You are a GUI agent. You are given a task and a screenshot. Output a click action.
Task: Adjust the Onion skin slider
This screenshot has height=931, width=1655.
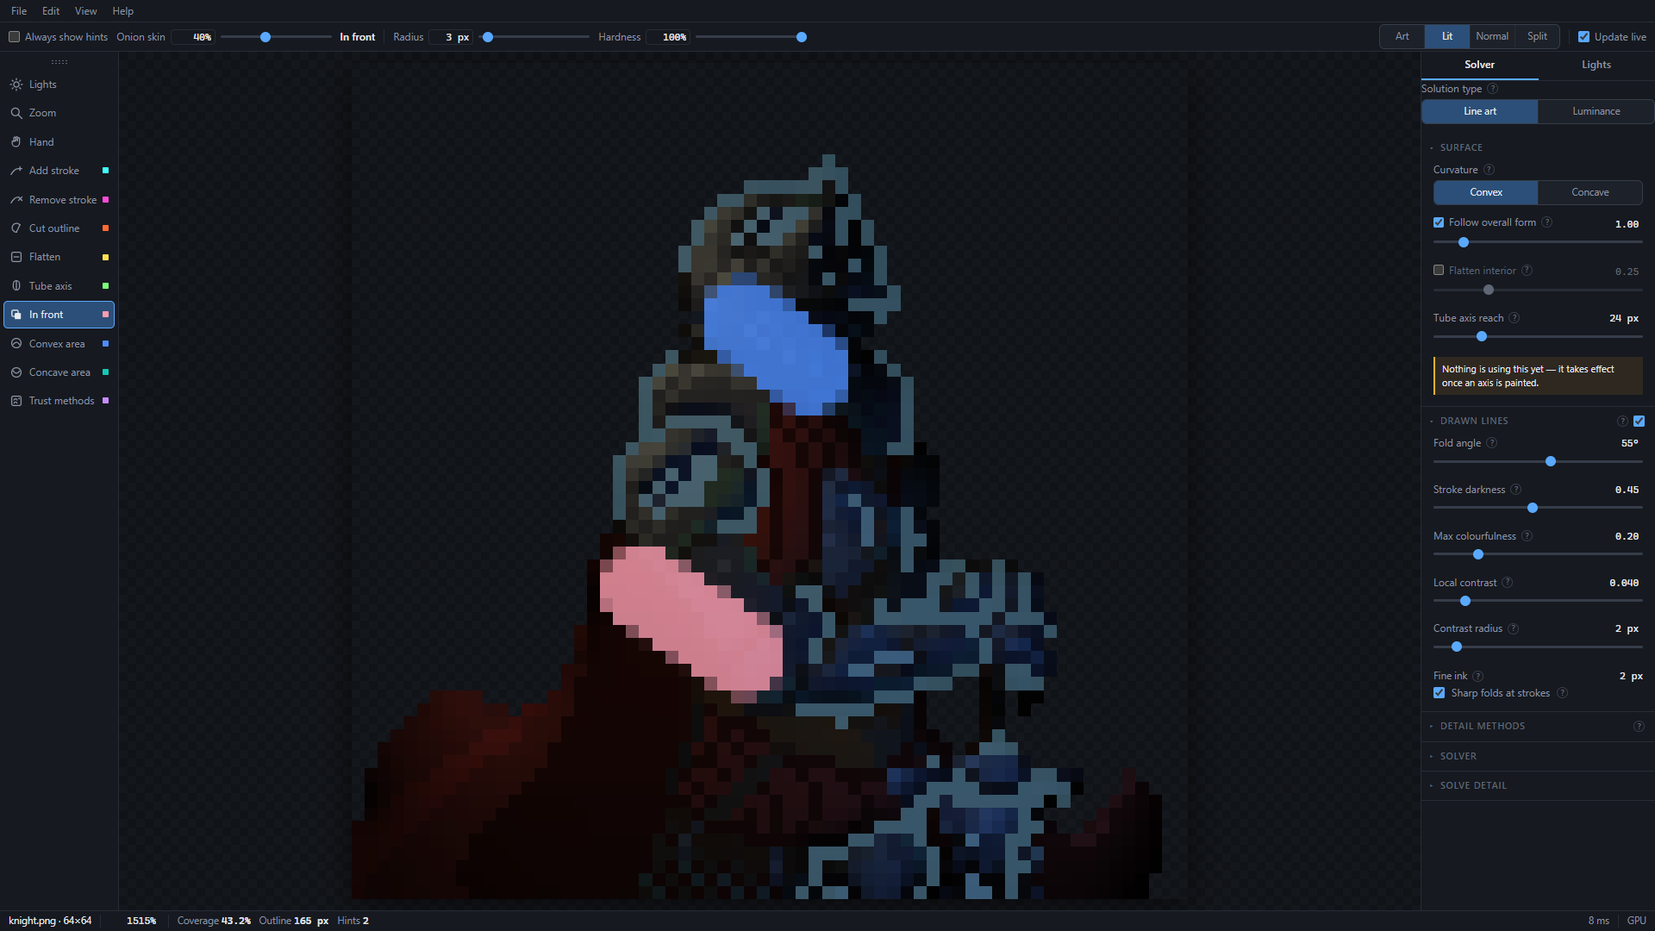[276, 37]
